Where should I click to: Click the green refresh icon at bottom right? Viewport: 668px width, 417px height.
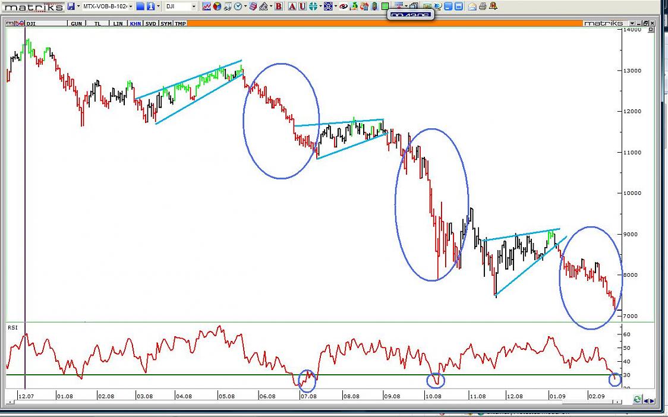coord(637,400)
